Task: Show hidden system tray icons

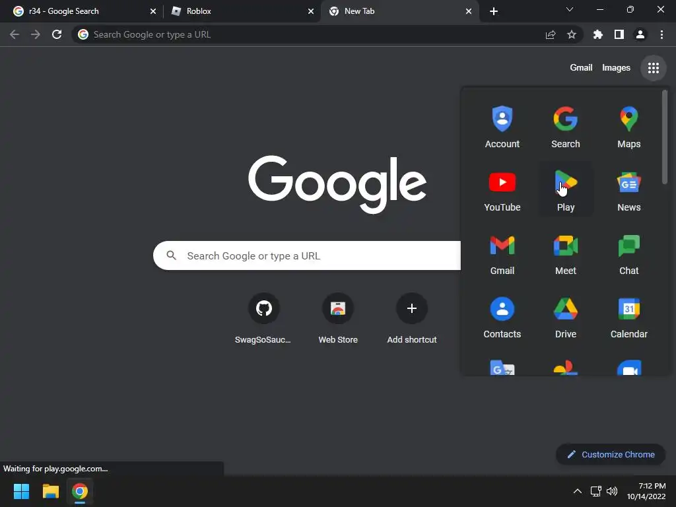Action: click(x=577, y=491)
